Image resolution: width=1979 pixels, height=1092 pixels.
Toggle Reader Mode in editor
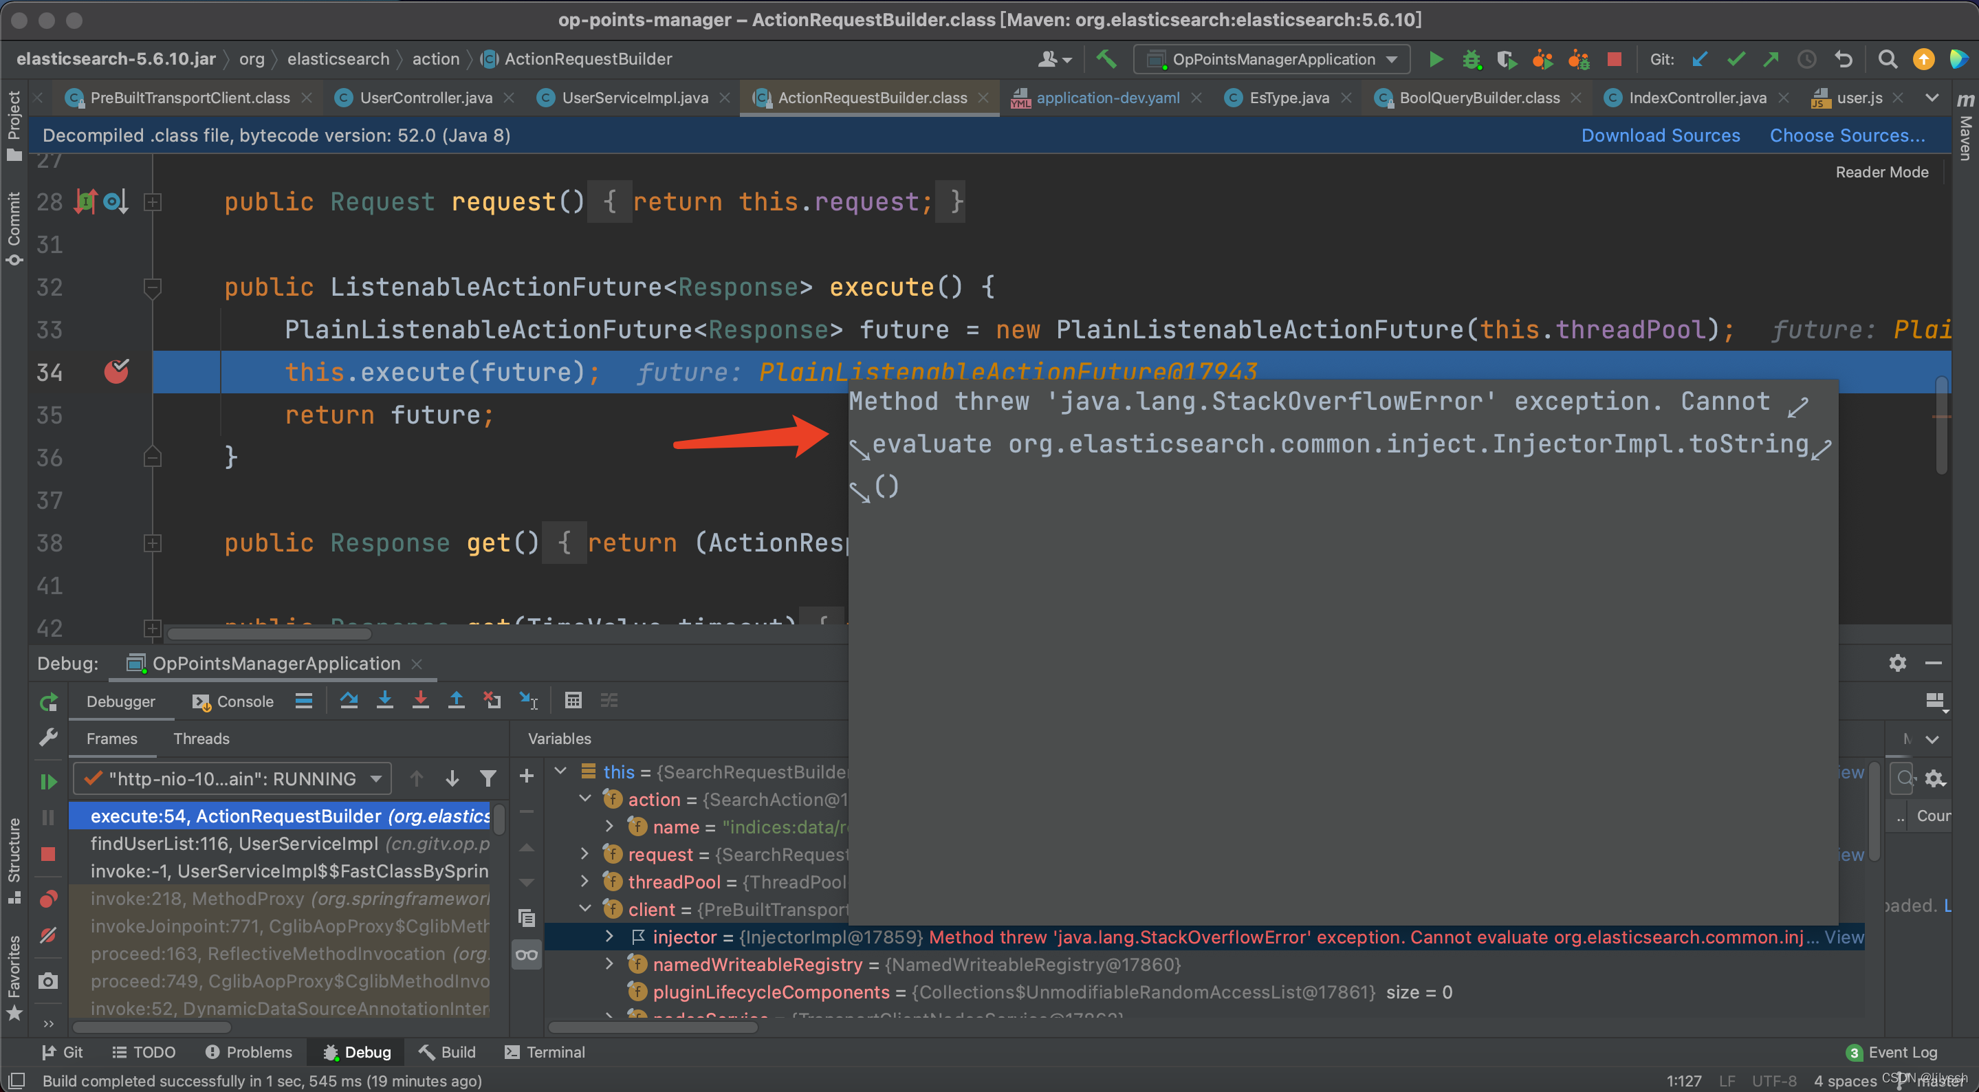[x=1881, y=172]
